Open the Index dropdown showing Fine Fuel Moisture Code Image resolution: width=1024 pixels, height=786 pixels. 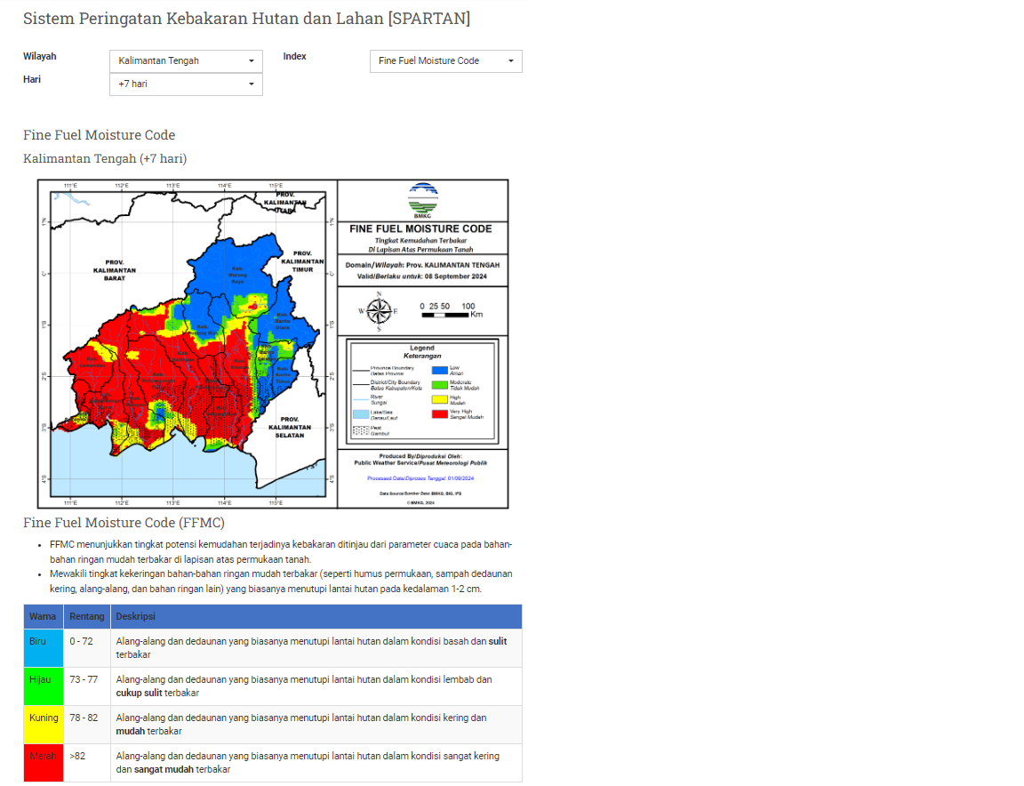coord(445,61)
